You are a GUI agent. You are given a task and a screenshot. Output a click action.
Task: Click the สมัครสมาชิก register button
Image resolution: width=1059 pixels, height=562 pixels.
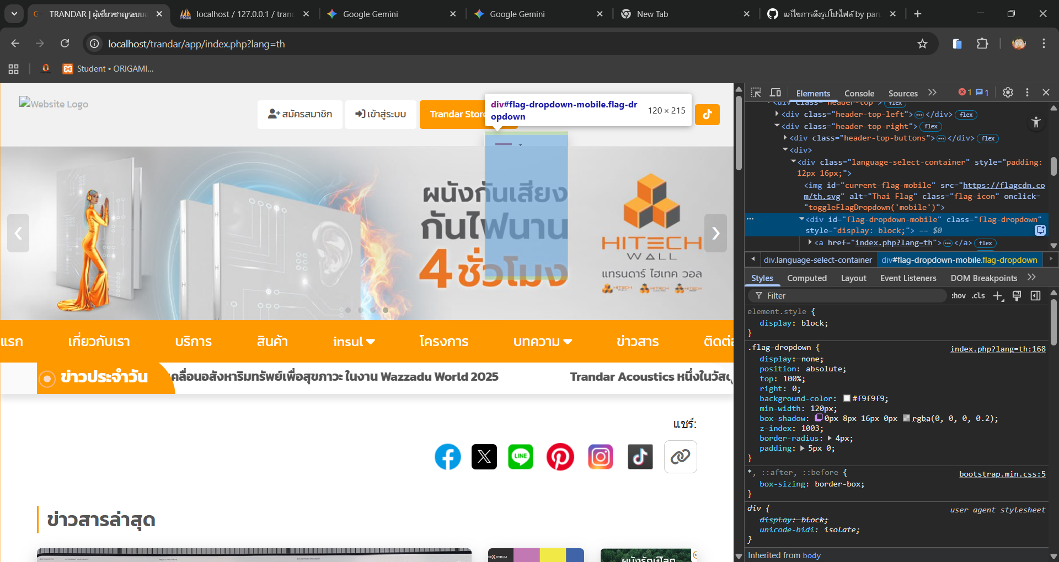[300, 114]
